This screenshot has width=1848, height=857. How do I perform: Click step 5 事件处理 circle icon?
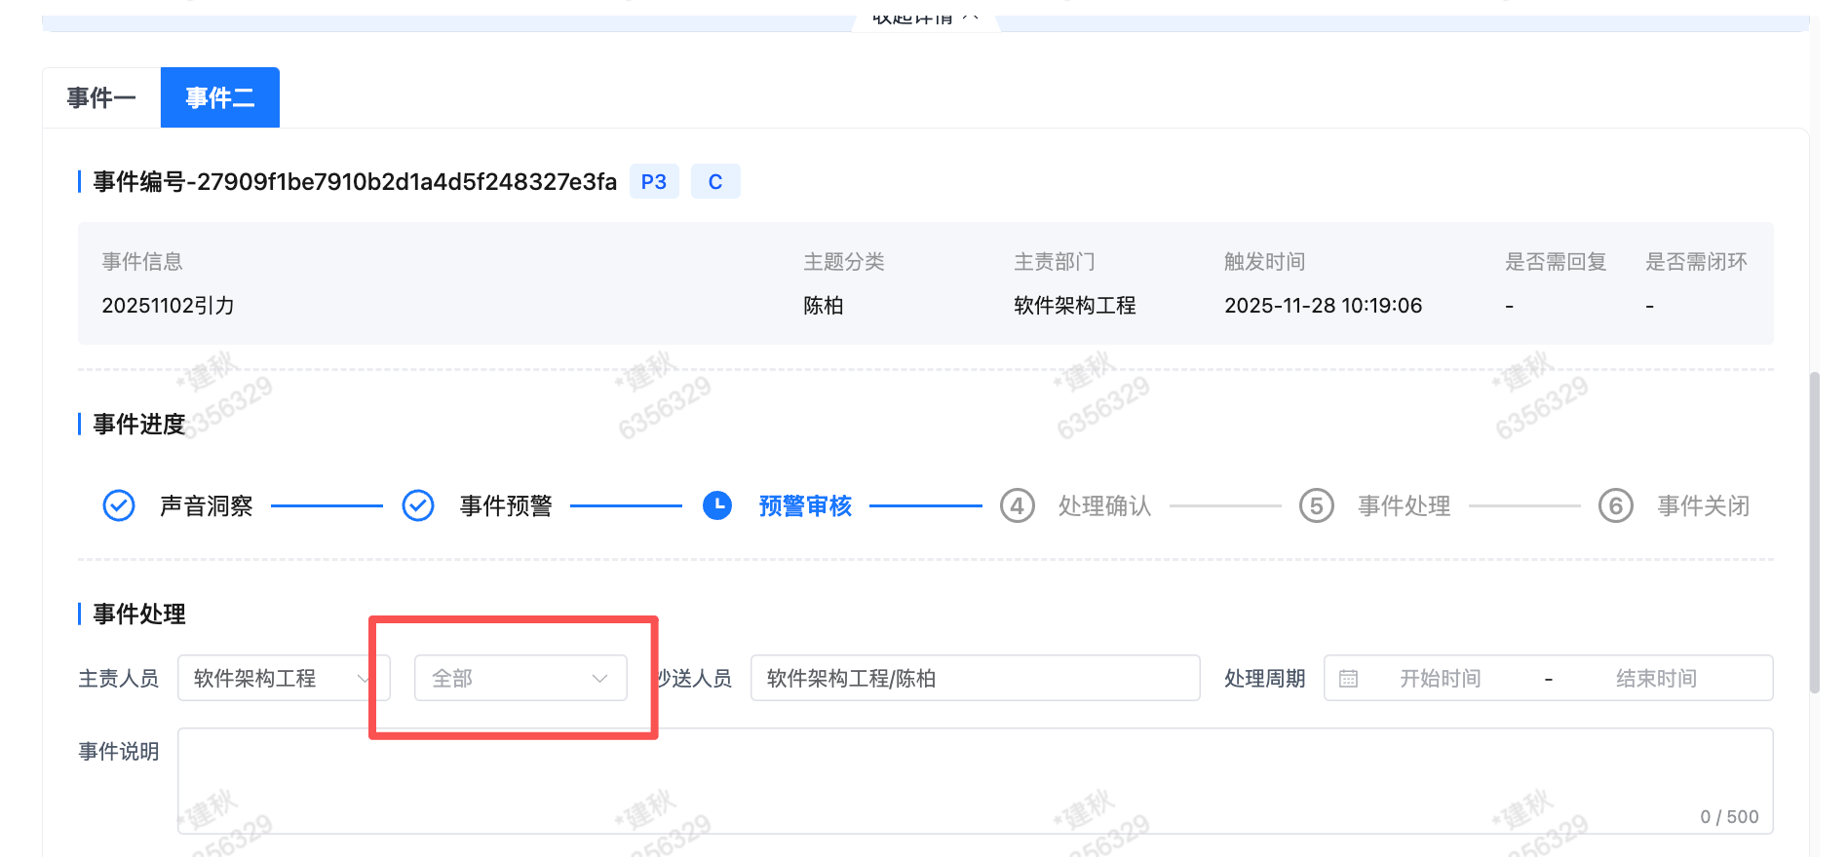[x=1316, y=505]
